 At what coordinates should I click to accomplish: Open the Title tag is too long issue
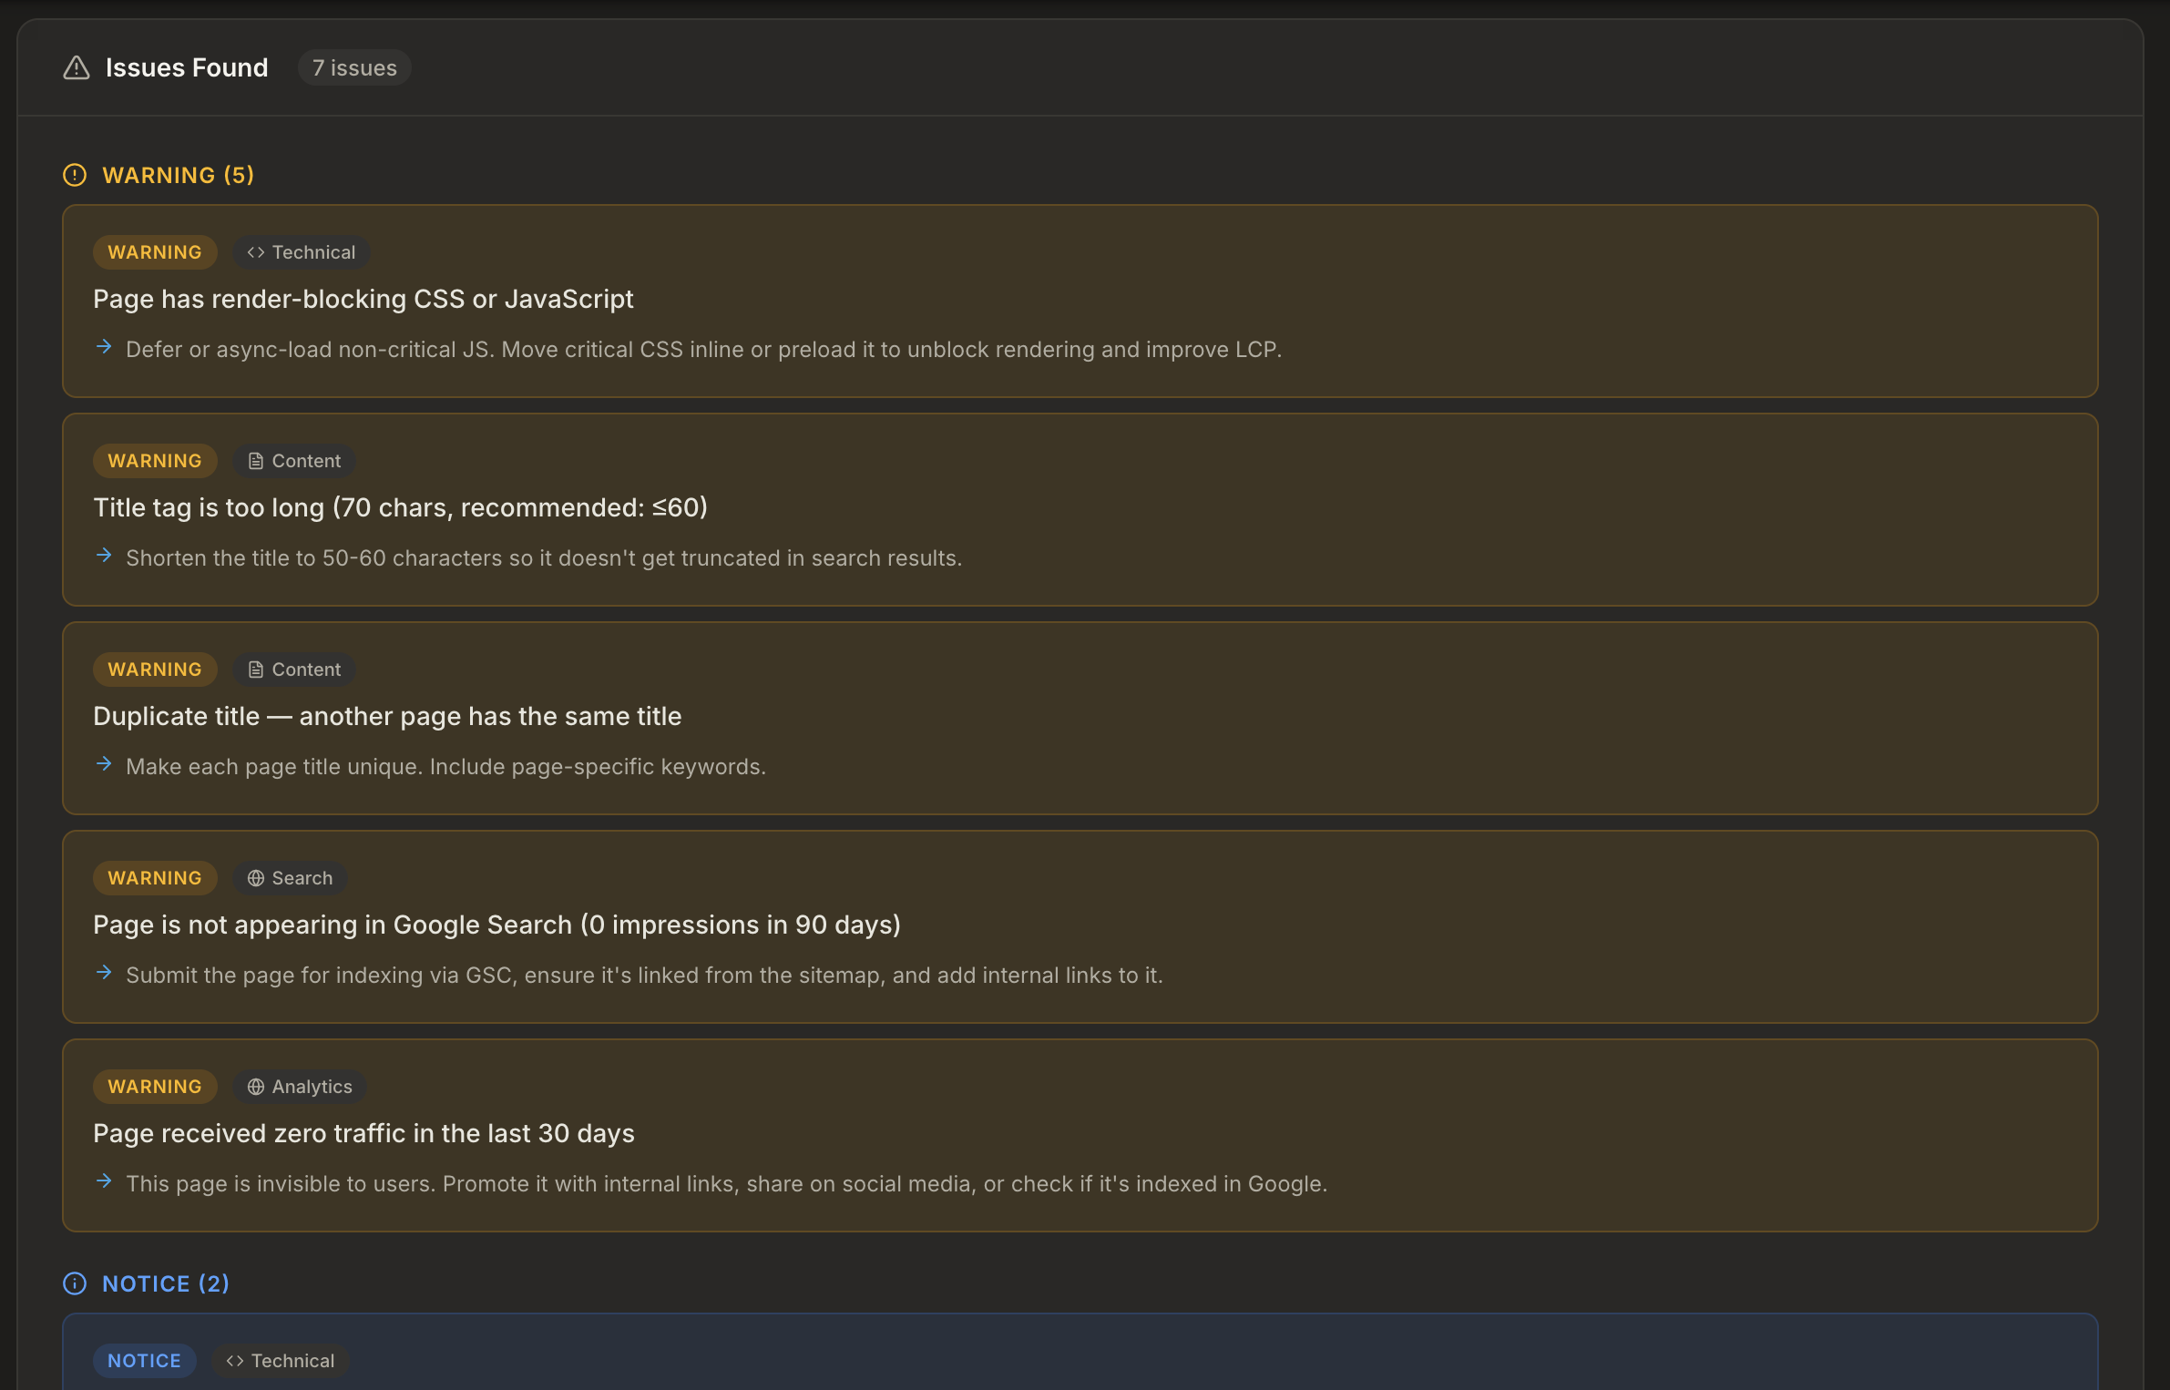pyautogui.click(x=400, y=507)
